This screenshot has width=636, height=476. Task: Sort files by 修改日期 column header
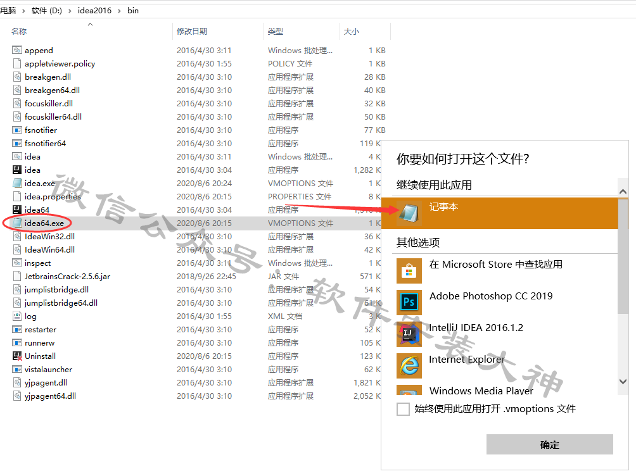click(192, 31)
